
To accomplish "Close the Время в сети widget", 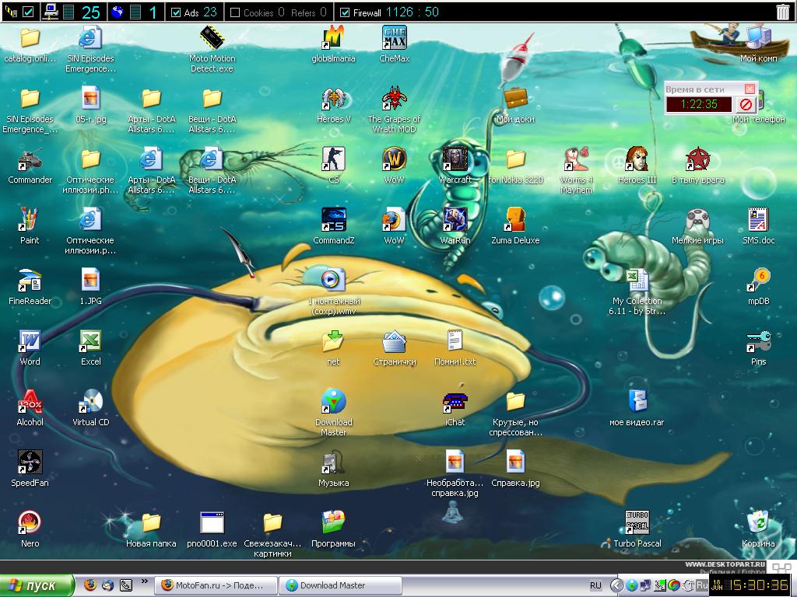I will [750, 89].
